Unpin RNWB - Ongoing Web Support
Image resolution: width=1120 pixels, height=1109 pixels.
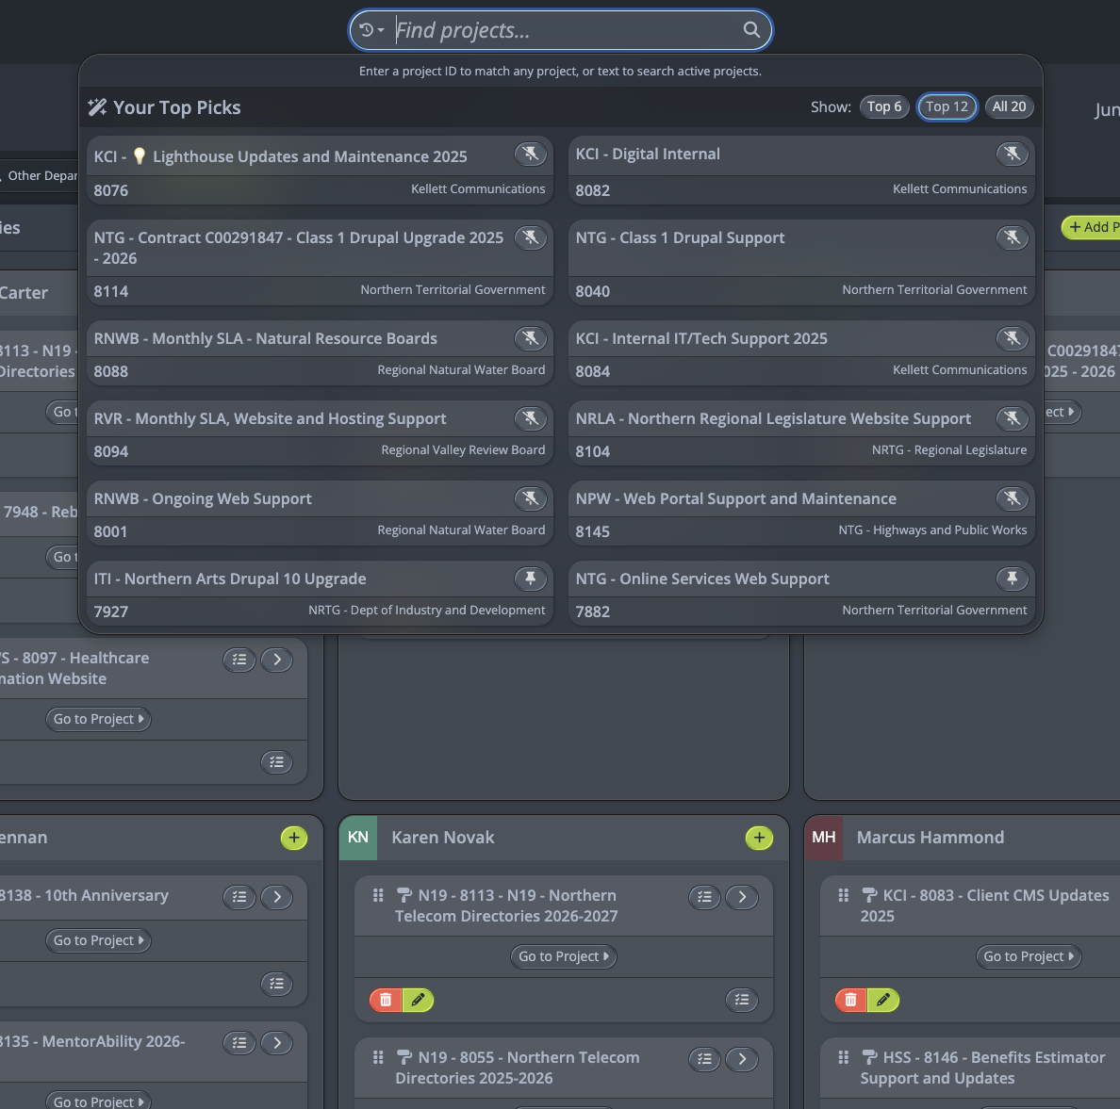(530, 498)
